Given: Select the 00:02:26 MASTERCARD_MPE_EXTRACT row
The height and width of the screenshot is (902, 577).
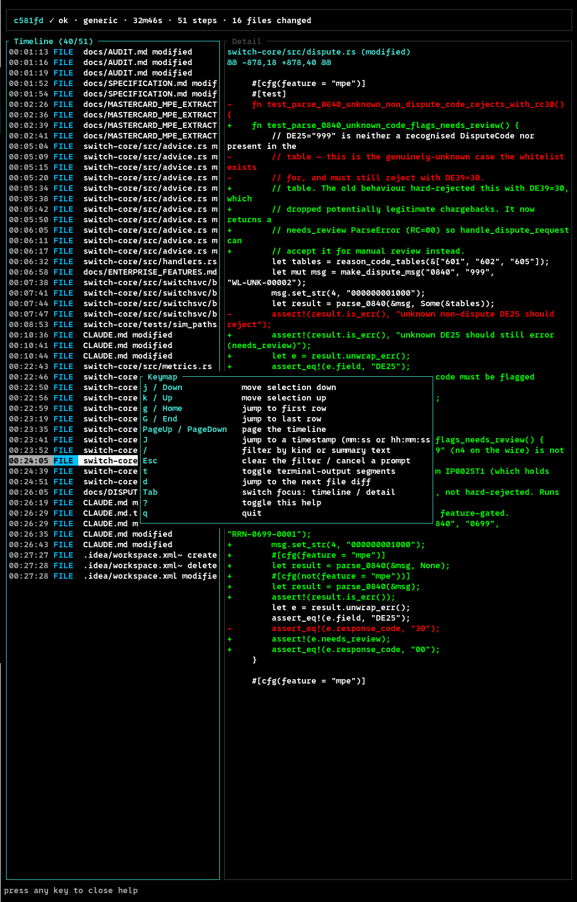Looking at the screenshot, I should 113,104.
